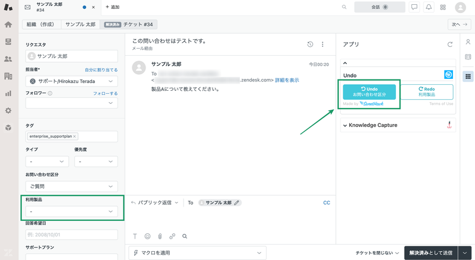The height and width of the screenshot is (260, 475).
Task: Open Terms of Use link
Action: click(441, 104)
